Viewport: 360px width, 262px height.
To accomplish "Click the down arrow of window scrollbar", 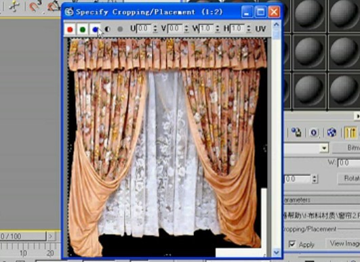I will tap(277, 253).
